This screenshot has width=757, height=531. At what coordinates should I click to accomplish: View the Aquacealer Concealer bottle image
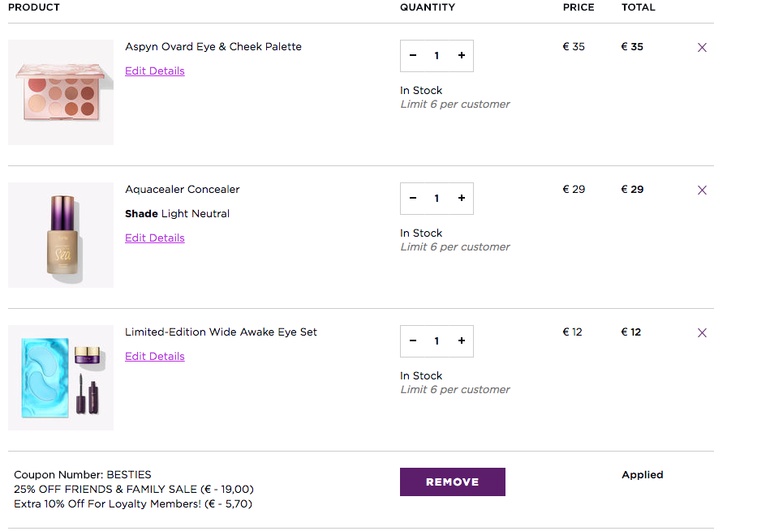point(61,235)
